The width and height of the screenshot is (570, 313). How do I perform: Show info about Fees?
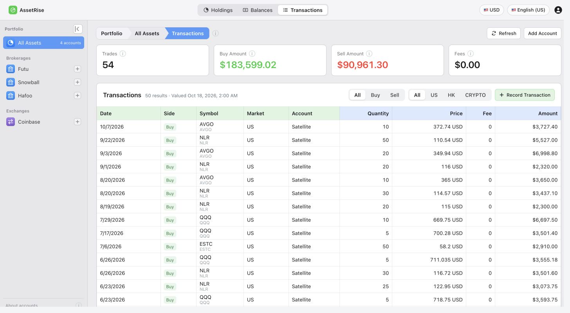click(471, 54)
